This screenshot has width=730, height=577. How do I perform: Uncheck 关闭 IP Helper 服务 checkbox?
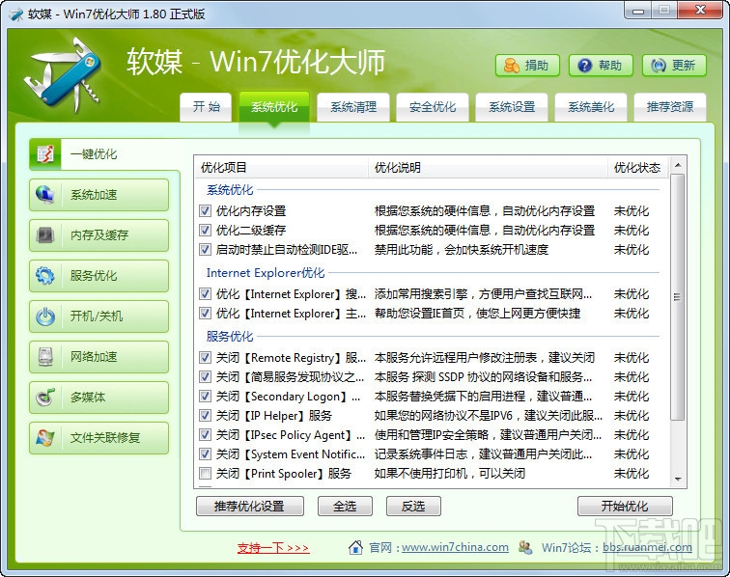tap(205, 415)
